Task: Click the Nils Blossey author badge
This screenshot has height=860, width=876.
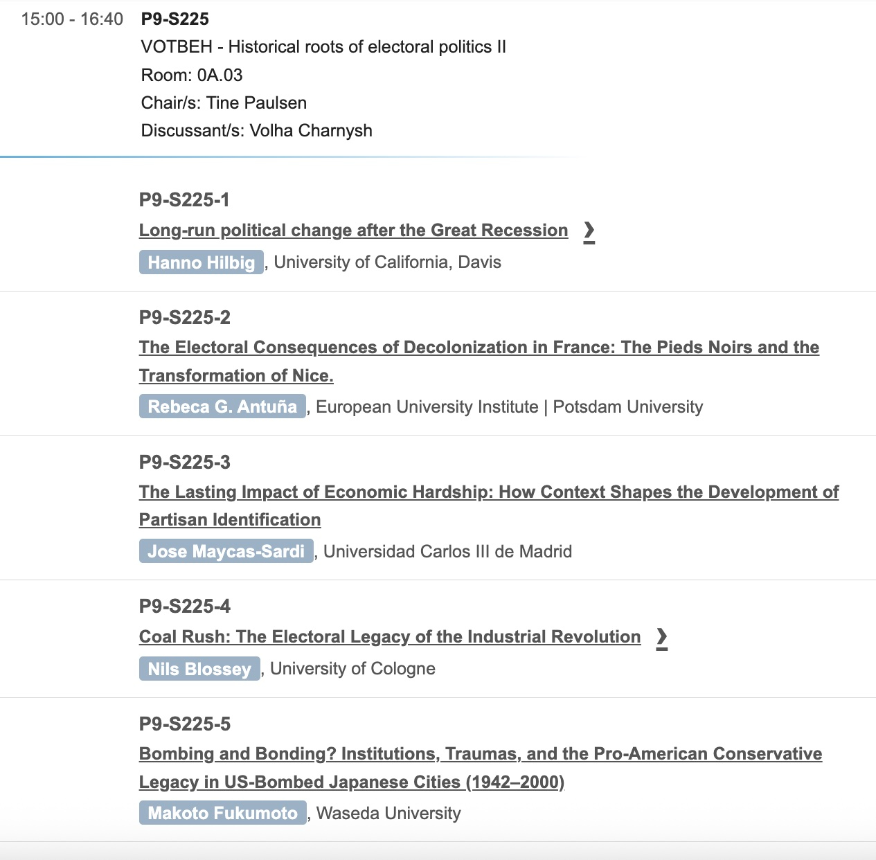Action: (x=199, y=669)
